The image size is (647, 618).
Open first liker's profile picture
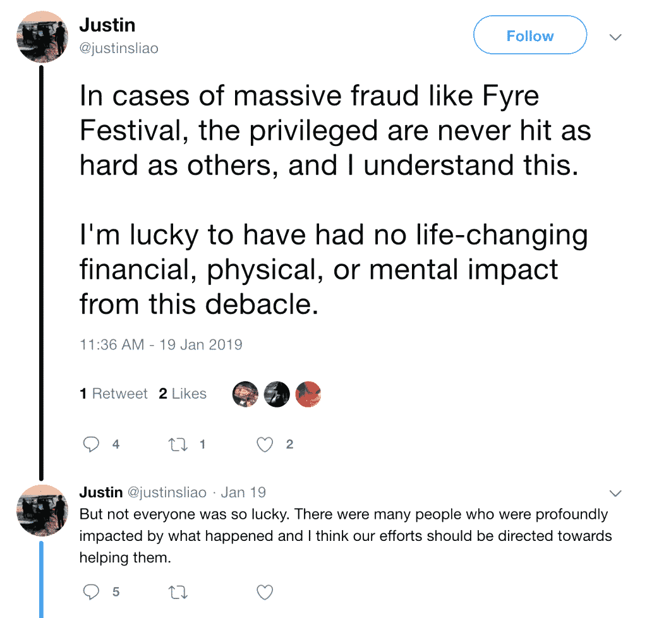tap(245, 394)
